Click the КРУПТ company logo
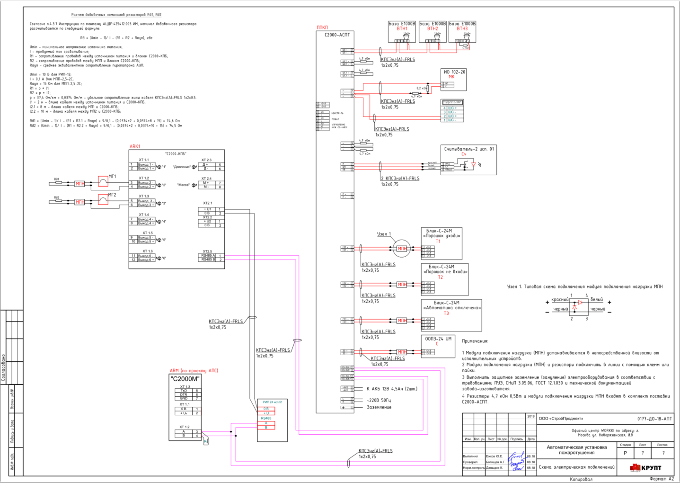Image resolution: width=680 pixels, height=483 pixels. [645, 468]
